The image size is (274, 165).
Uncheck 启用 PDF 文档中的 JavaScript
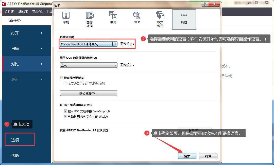coord(65,111)
